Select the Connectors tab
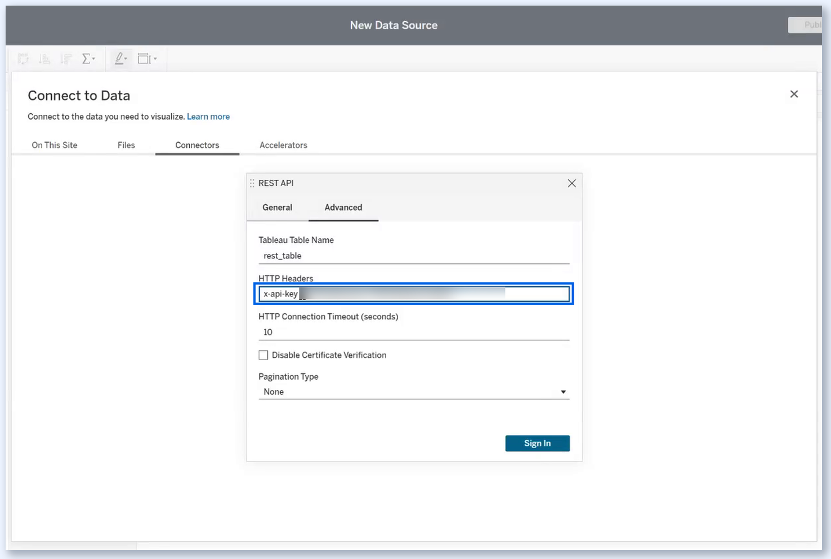This screenshot has height=559, width=831. (x=197, y=145)
